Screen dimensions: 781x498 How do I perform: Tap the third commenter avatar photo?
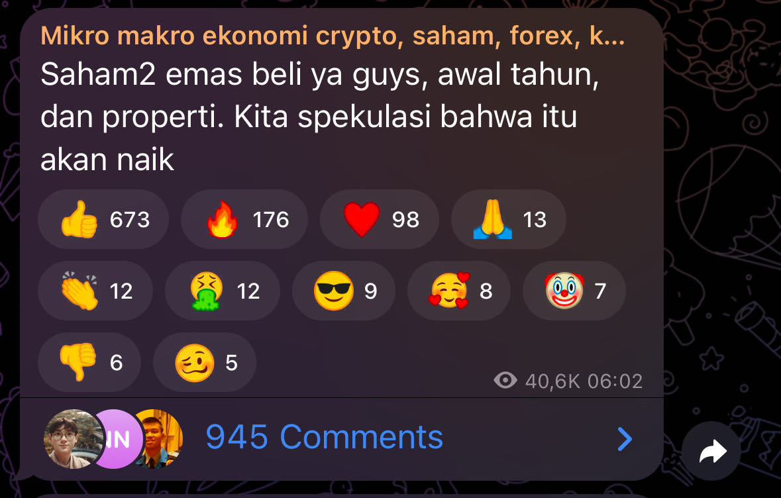point(161,439)
